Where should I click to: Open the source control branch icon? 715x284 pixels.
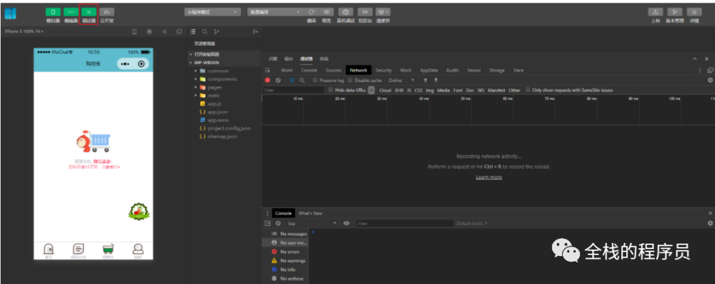[x=216, y=32]
